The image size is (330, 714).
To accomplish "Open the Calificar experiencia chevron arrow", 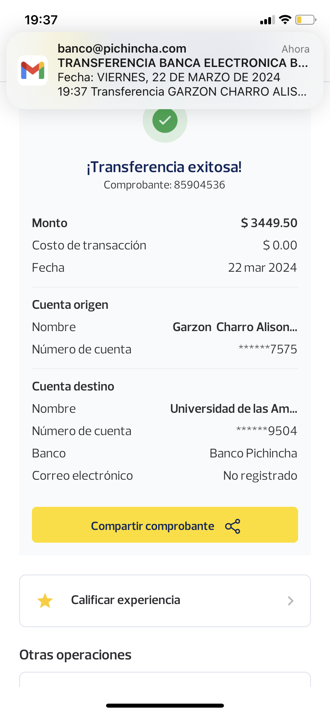I will click(291, 601).
